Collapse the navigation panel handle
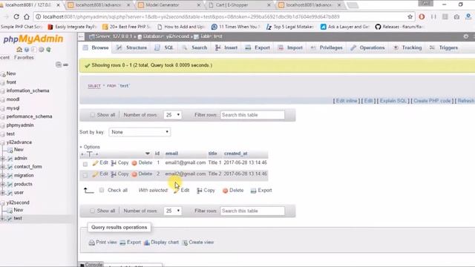 click(81, 36)
